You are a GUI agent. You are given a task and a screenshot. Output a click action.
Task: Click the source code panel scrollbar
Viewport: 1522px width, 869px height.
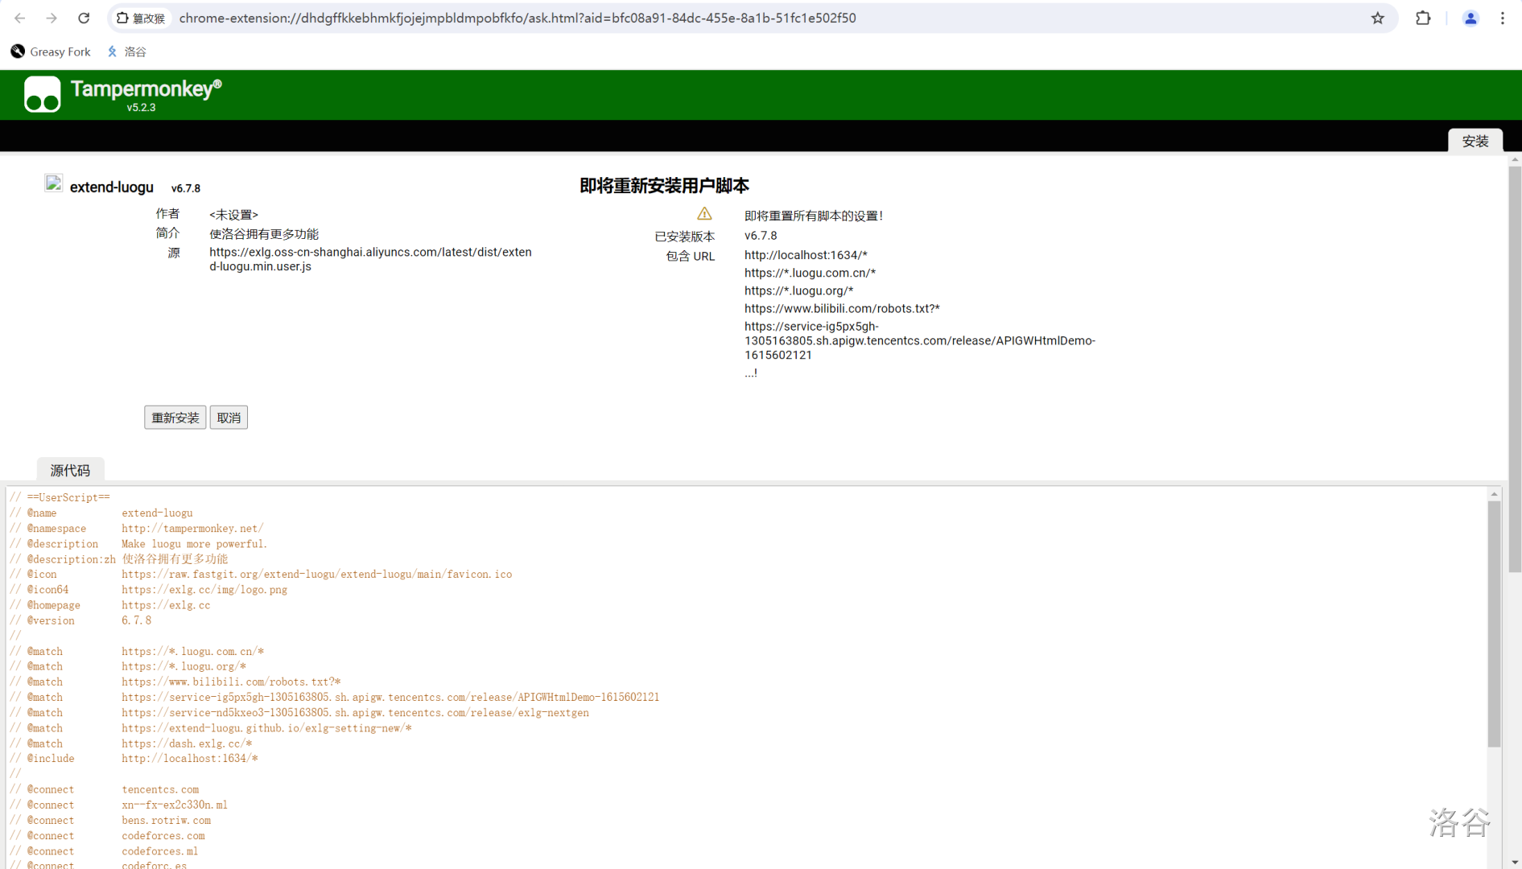pyautogui.click(x=1494, y=623)
